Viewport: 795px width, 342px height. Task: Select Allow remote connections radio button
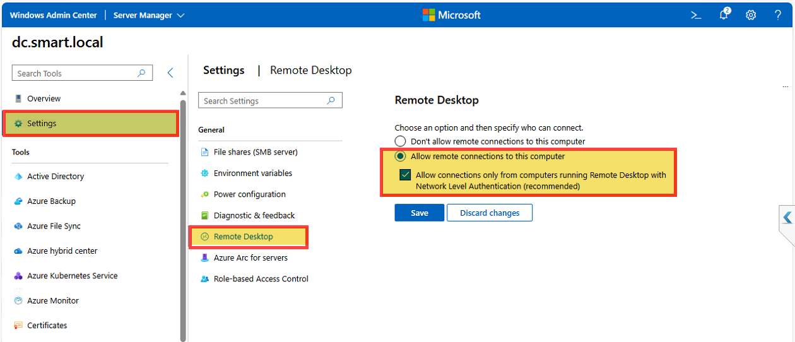400,156
